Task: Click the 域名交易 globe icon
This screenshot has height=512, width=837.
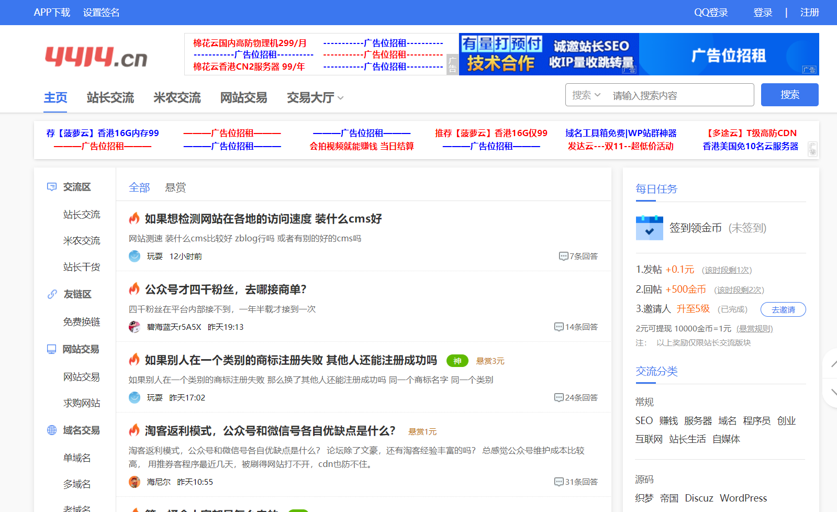Action: (52, 430)
